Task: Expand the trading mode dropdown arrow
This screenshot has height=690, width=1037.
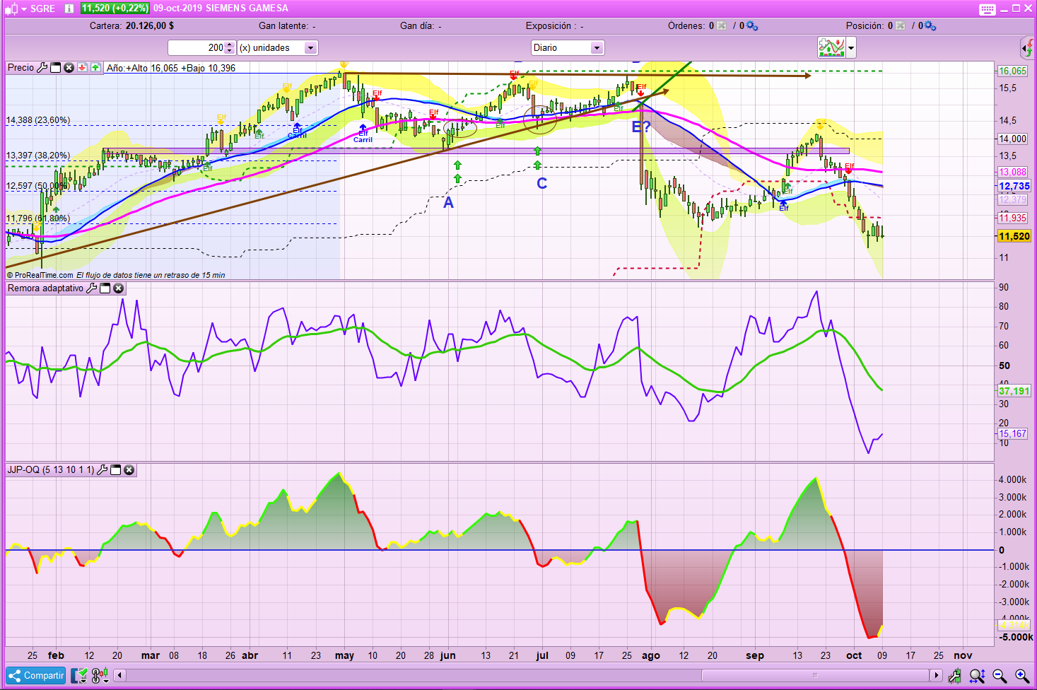Action: tap(851, 48)
